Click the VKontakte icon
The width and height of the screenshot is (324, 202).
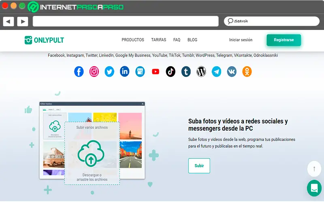click(x=232, y=72)
